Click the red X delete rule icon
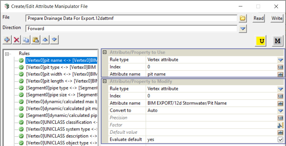Viewport: 286px width, 146px height. [x=16, y=40]
